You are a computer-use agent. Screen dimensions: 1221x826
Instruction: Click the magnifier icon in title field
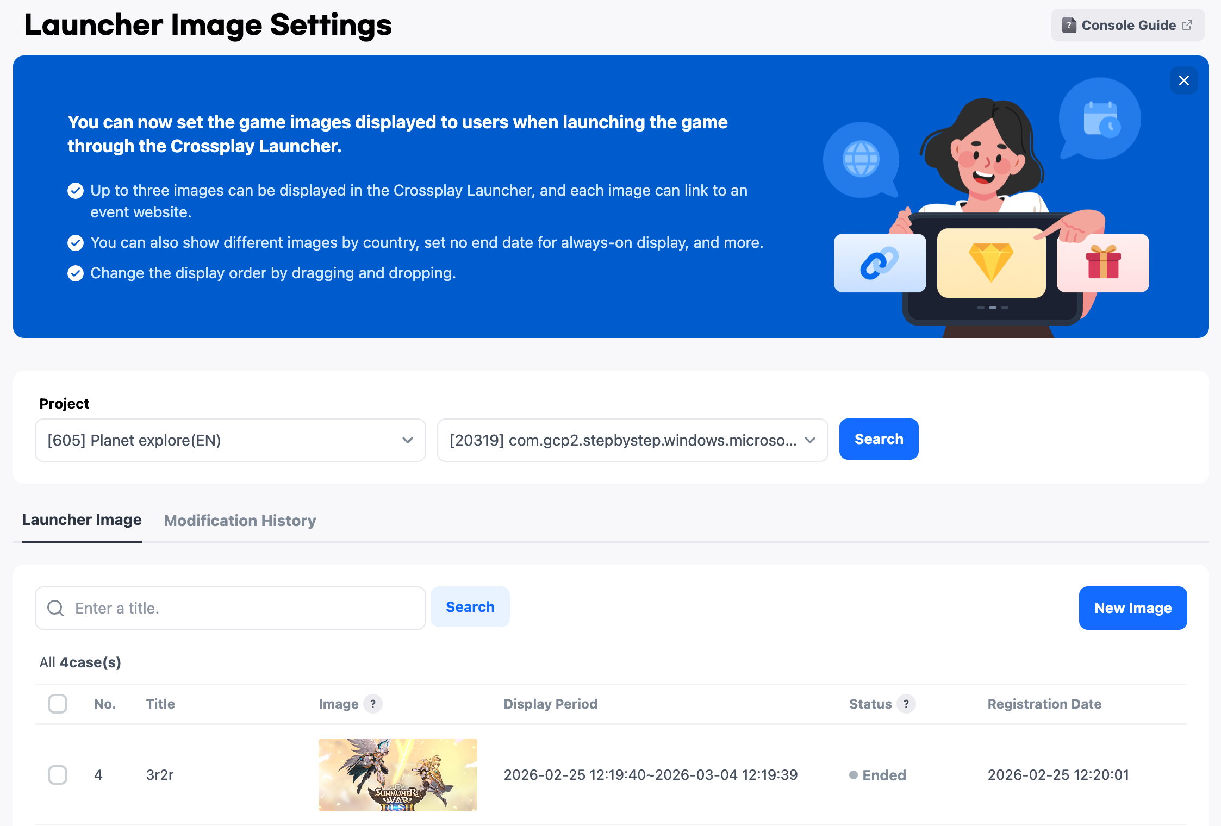point(55,608)
